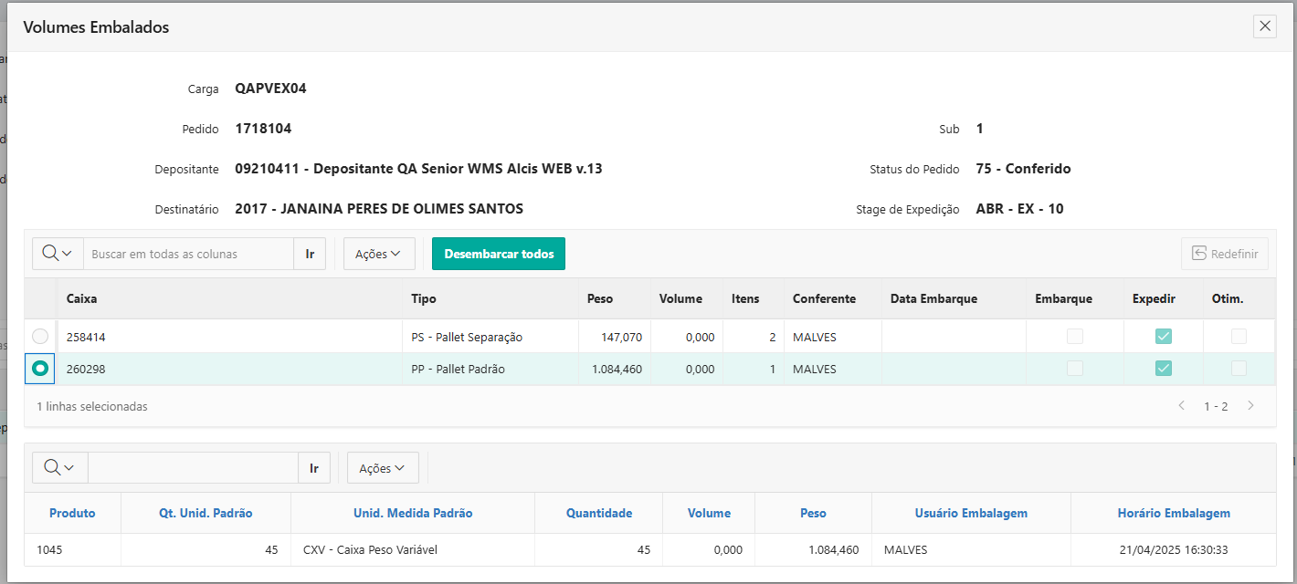Select the radio button for caixa 258414
The height and width of the screenshot is (584, 1297).
coord(40,337)
